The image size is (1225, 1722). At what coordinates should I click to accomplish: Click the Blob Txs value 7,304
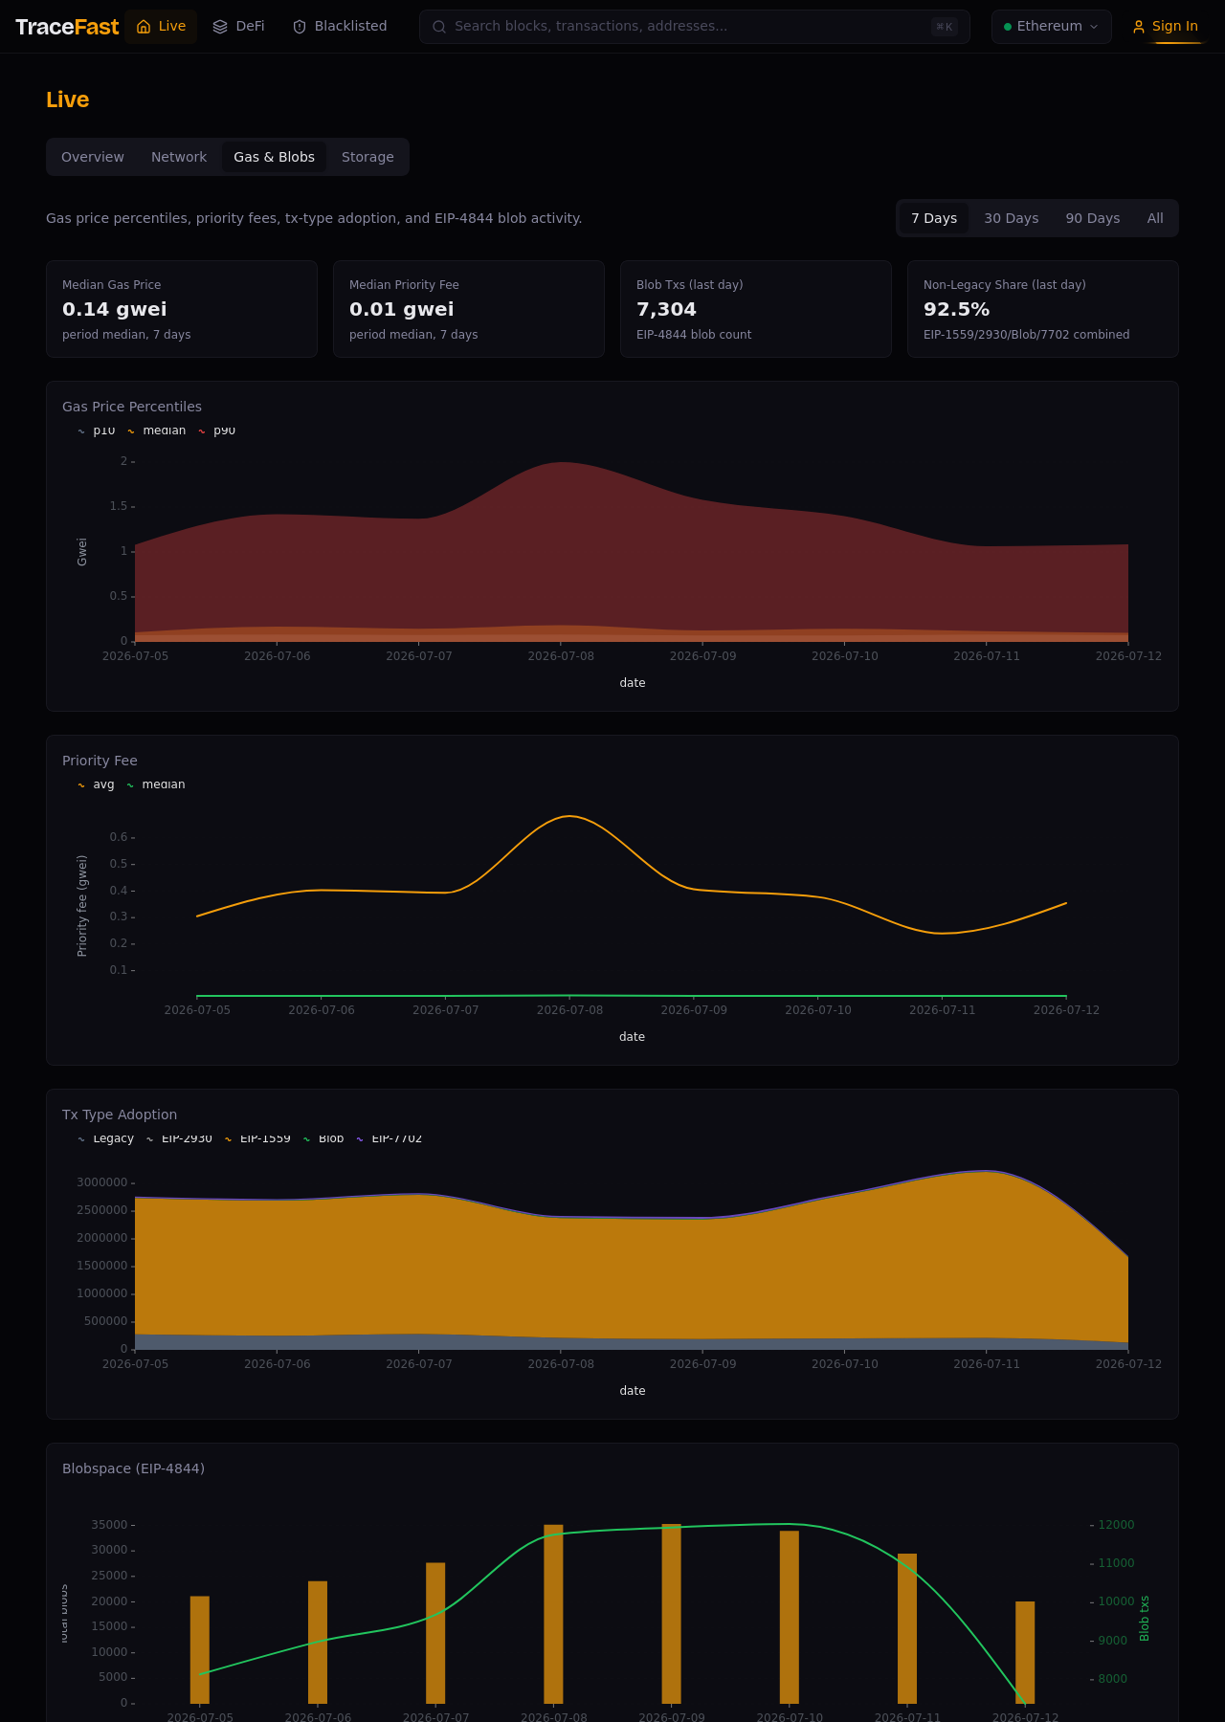tap(666, 309)
